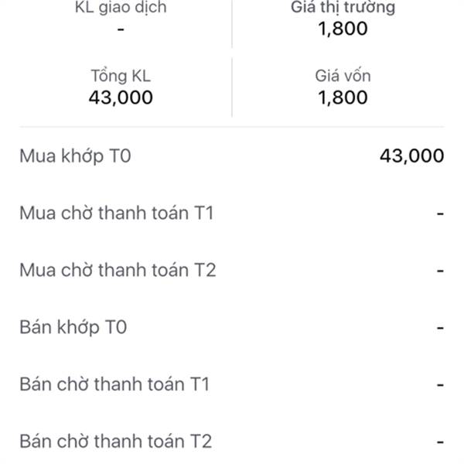Tap the Bán khớp T0 row label
Screen dimensions: 464x464
click(x=73, y=327)
